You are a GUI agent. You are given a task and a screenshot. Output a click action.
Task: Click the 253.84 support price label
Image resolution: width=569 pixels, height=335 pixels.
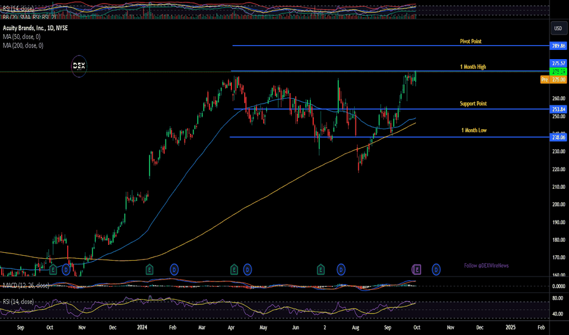coord(558,109)
